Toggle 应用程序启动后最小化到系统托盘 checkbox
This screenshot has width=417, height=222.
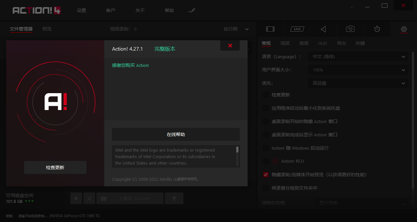pyautogui.click(x=266, y=108)
